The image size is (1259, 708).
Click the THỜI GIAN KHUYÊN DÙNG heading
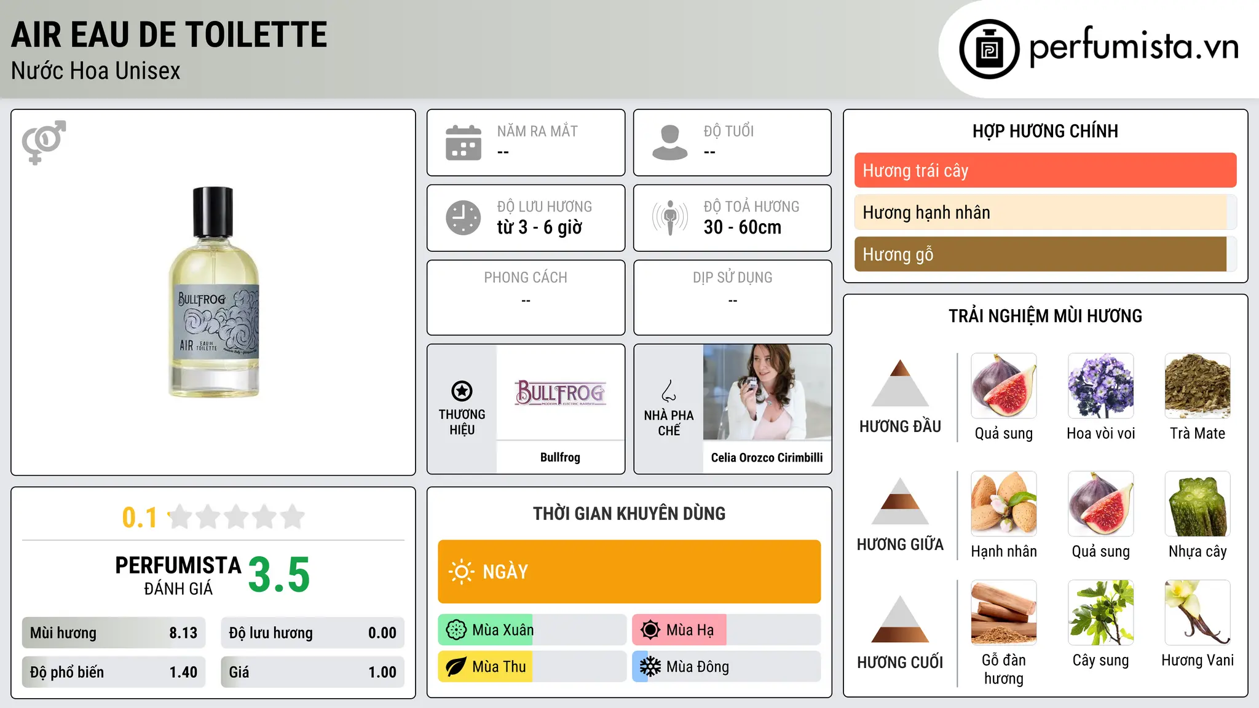629,513
